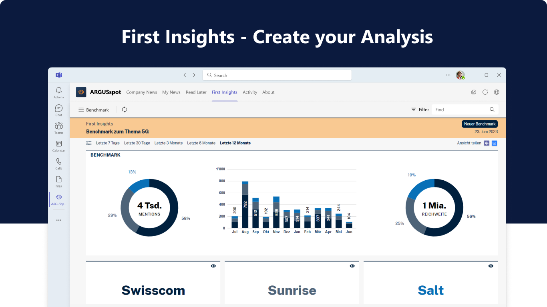547x307 pixels.
Task: Click the Jun bar in chart
Action: (x=349, y=225)
